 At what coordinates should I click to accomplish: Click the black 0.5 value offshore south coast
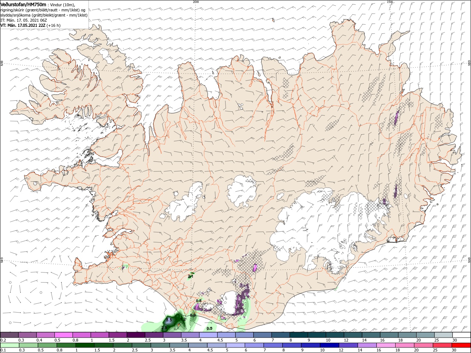click(209, 328)
